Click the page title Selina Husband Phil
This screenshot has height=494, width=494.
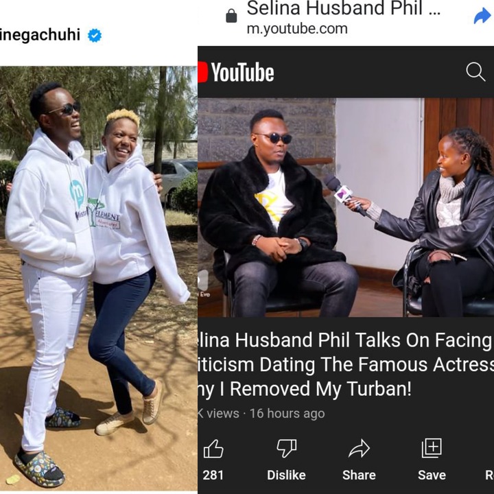[344, 9]
